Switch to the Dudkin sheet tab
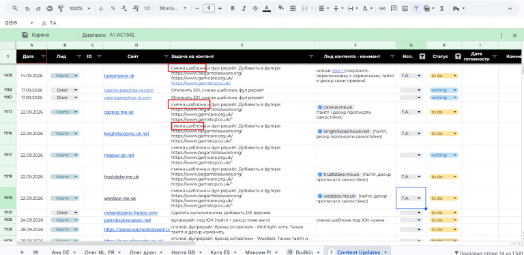The height and width of the screenshot is (255, 524). (x=304, y=252)
